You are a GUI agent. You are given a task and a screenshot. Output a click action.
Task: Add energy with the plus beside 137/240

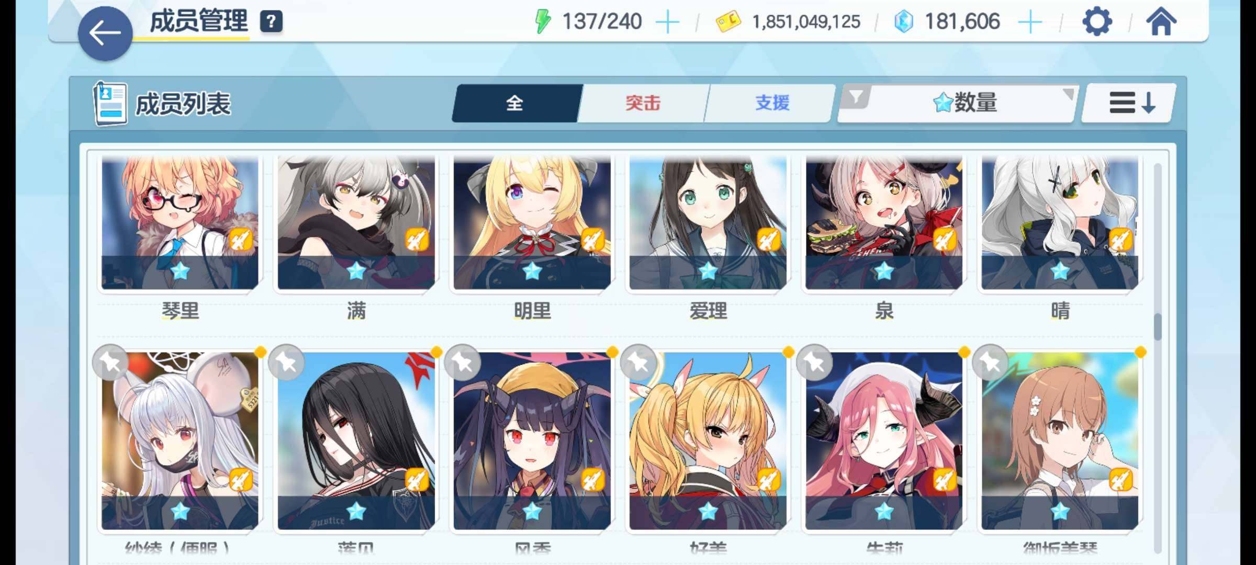667,22
